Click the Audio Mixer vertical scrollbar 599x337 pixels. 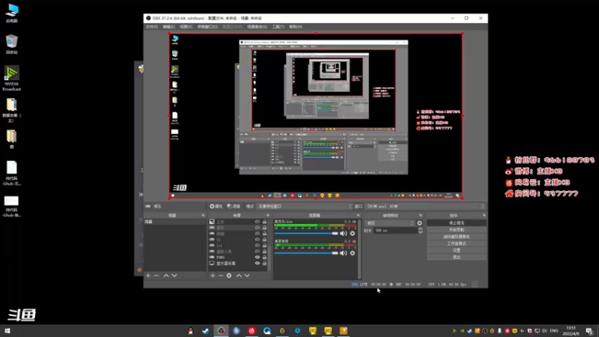point(359,249)
